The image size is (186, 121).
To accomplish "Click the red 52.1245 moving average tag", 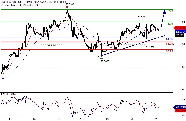I will click(180, 28).
